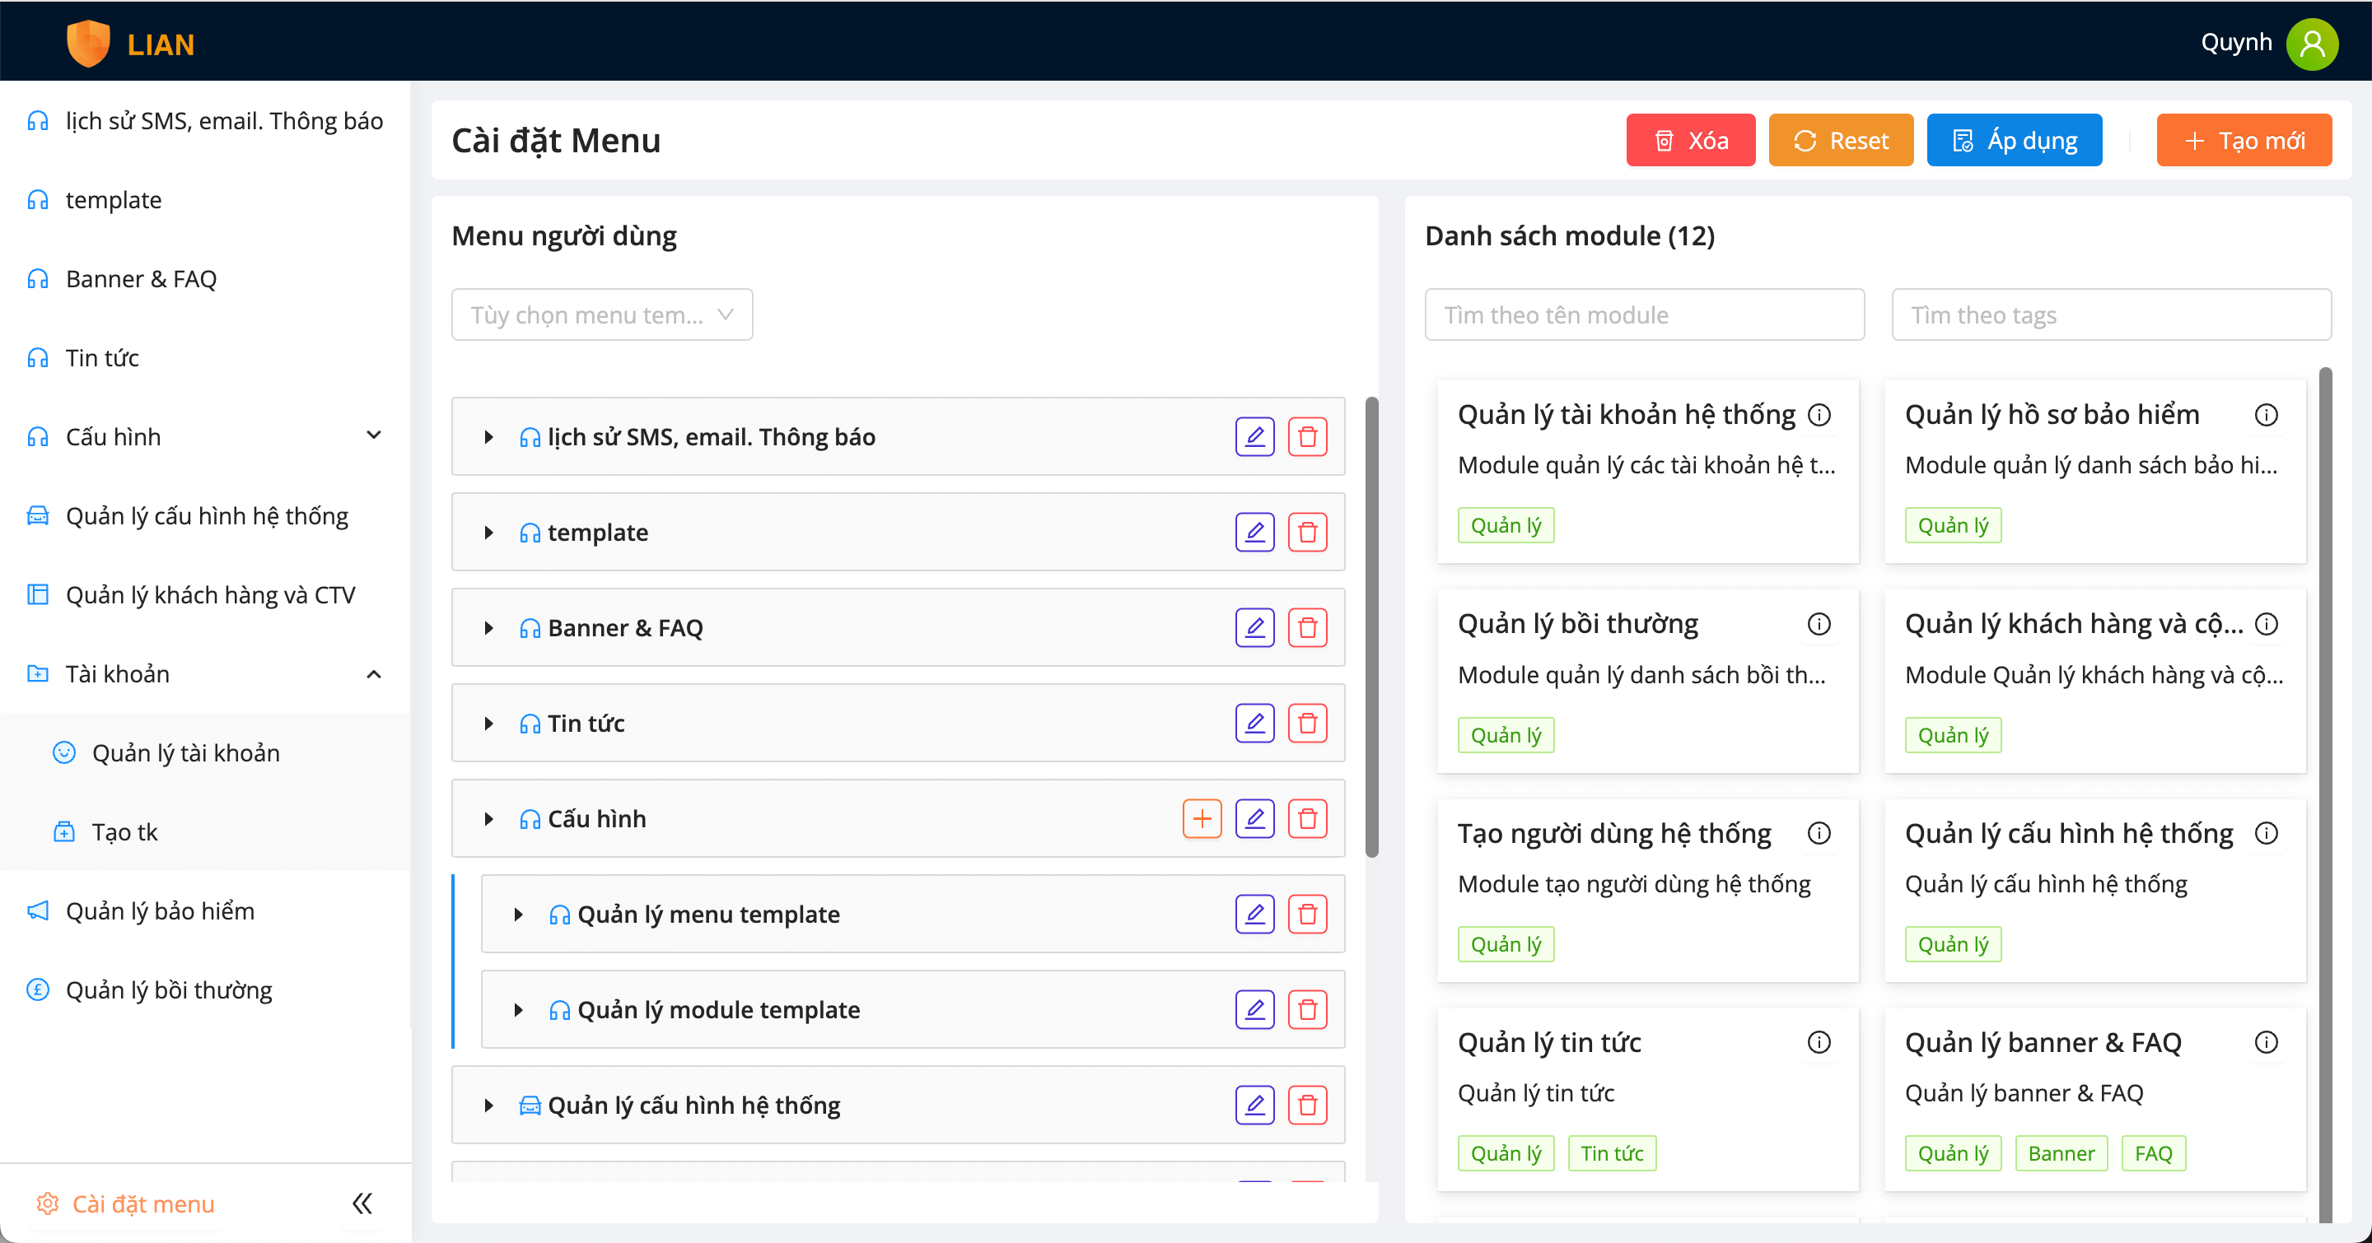2372x1243 pixels.
Task: Click the Tạo mới button
Action: [2244, 141]
